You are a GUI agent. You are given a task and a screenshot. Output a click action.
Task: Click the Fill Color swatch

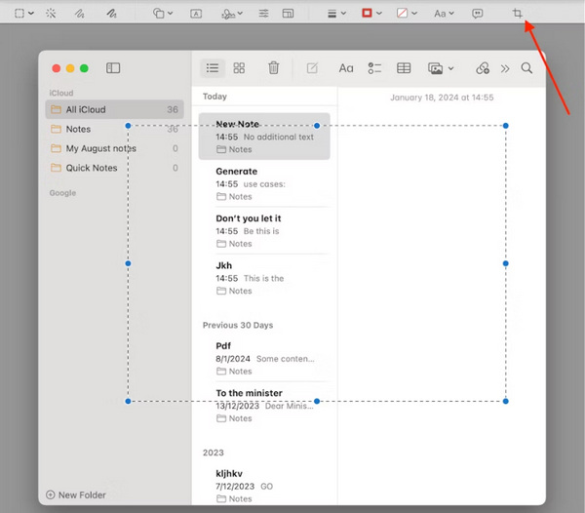coord(402,14)
